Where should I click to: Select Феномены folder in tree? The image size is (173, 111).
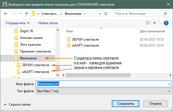(x=28, y=58)
